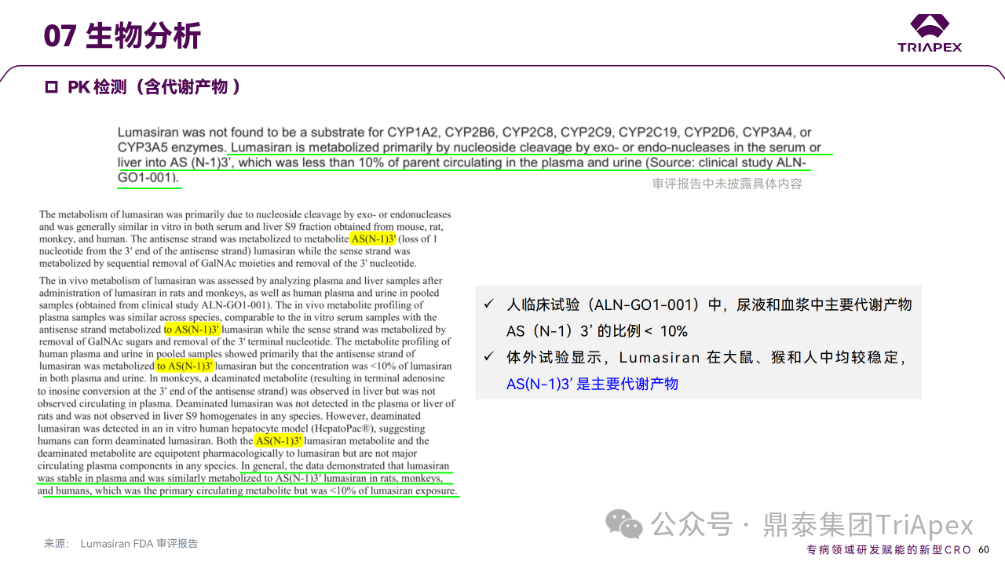Click the checkmark before 人临床试验 line
The height and width of the screenshot is (565, 1005).
coord(489,304)
